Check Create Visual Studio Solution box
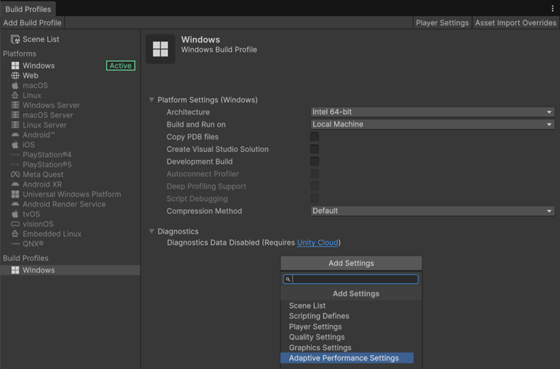 click(x=314, y=149)
